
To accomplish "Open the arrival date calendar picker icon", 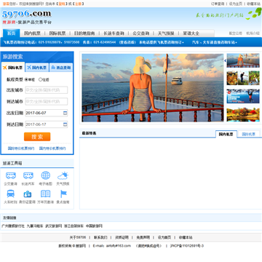I will click(65, 124).
